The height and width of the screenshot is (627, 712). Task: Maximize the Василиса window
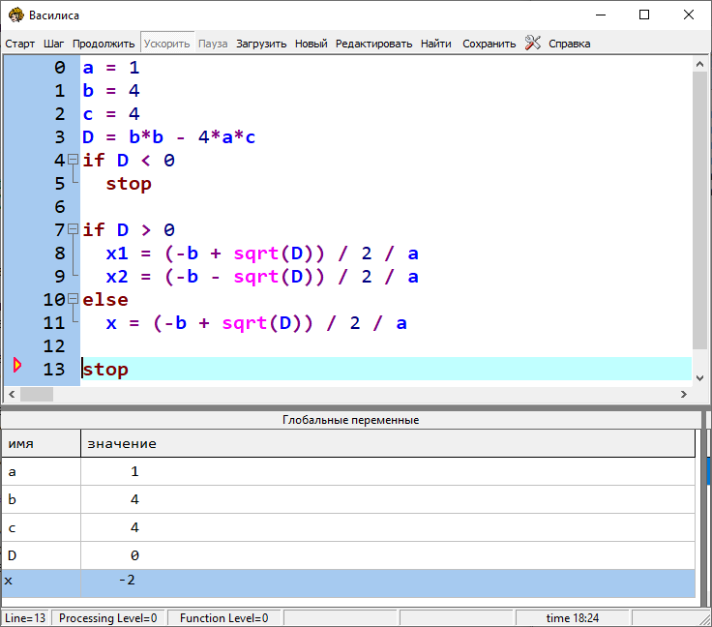[644, 15]
